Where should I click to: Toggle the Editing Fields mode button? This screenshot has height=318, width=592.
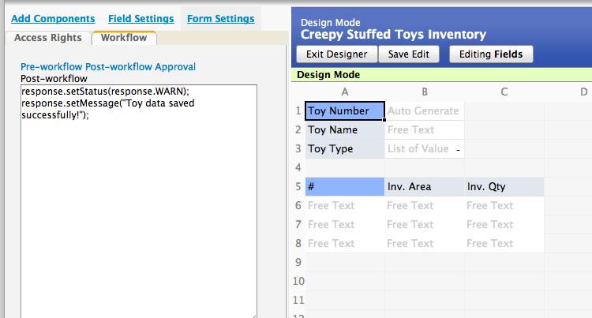coord(491,54)
